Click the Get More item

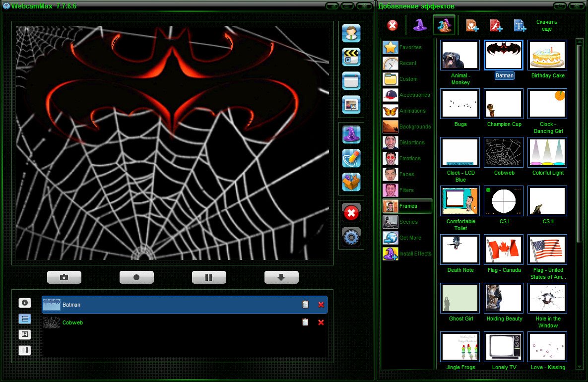pos(407,238)
